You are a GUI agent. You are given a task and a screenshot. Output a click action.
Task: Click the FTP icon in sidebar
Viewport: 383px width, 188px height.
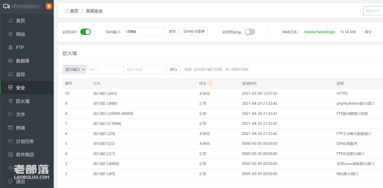coord(10,48)
